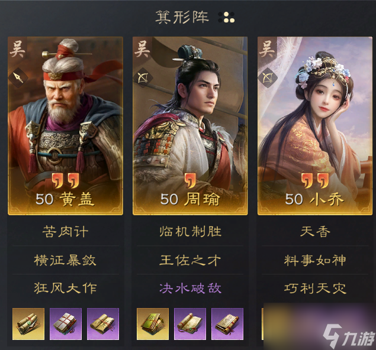The width and height of the screenshot is (376, 350).
Task: Click the 狂风大作 skill label
Action: tap(65, 288)
